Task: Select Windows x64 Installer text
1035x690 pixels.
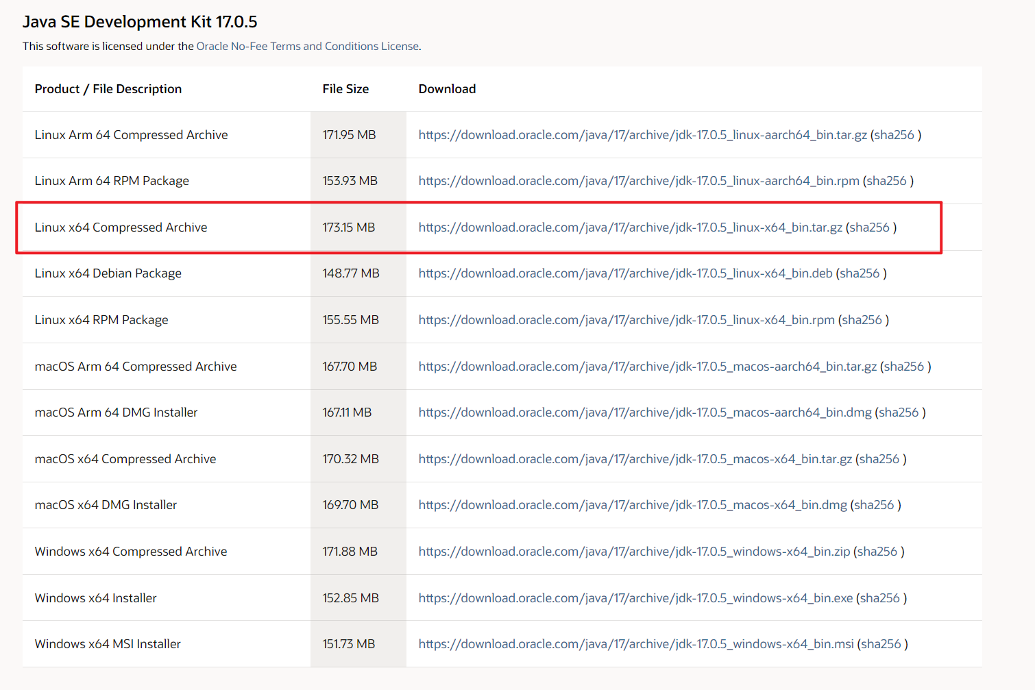Action: 96,598
